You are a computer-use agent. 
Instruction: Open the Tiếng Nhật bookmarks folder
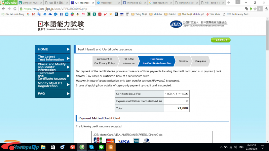139,14
